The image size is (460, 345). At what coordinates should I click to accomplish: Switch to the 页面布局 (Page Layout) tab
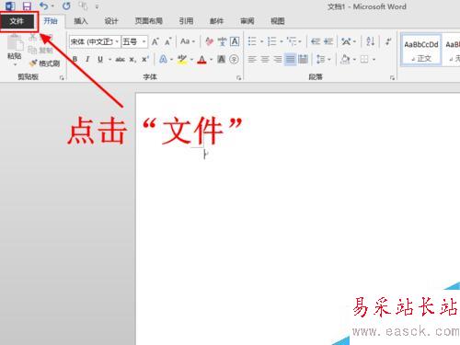[149, 21]
